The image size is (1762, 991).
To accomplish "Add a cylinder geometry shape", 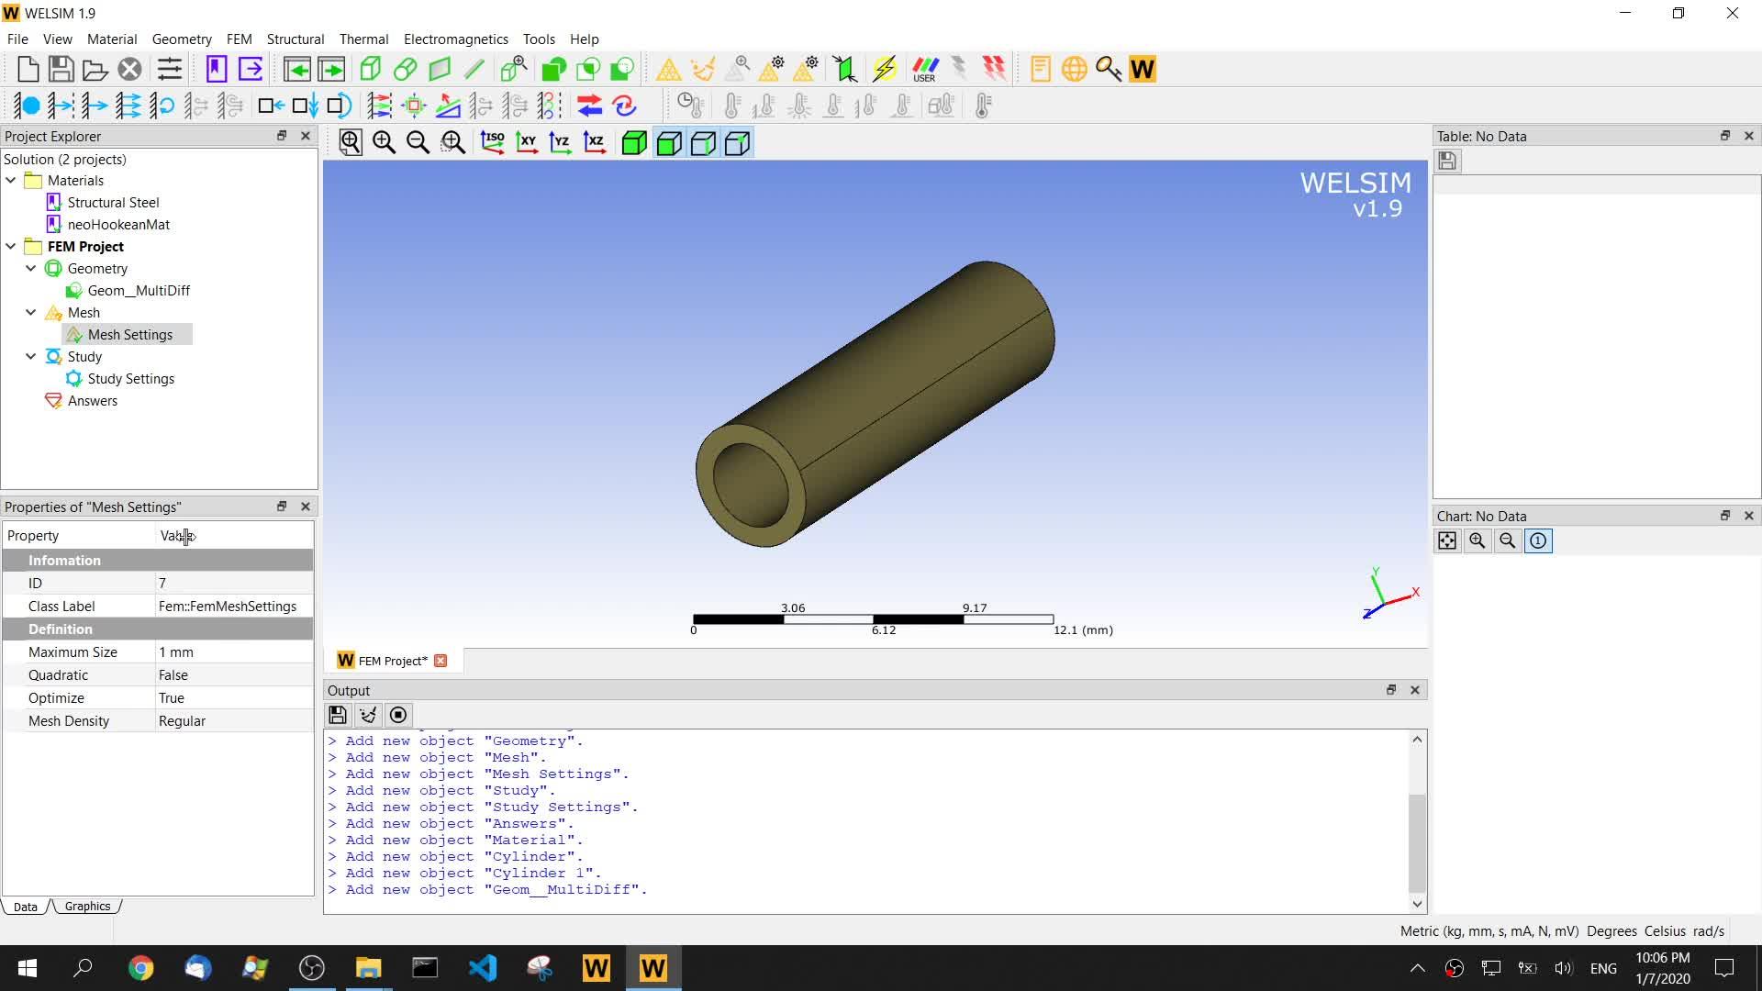I will 405,69.
